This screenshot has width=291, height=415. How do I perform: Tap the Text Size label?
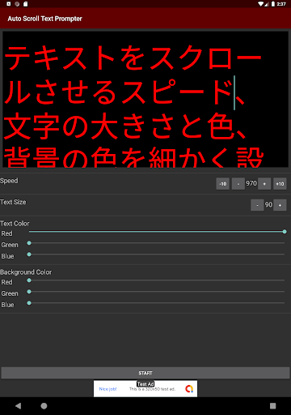point(13,202)
